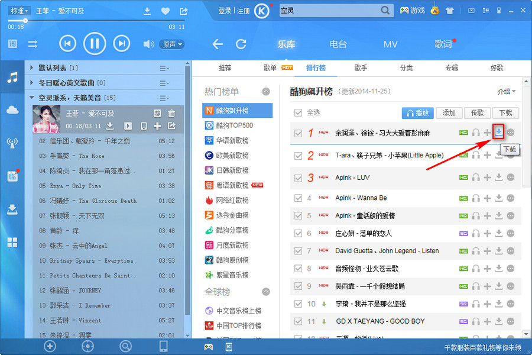Open the MV section tab
The height and width of the screenshot is (355, 532).
pyautogui.click(x=390, y=44)
